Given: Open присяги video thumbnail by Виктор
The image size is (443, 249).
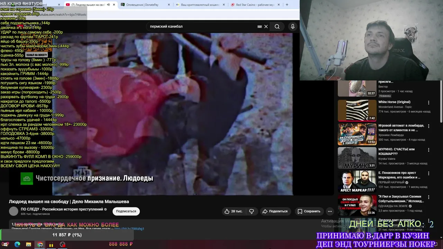Looking at the screenshot, I should (x=357, y=89).
